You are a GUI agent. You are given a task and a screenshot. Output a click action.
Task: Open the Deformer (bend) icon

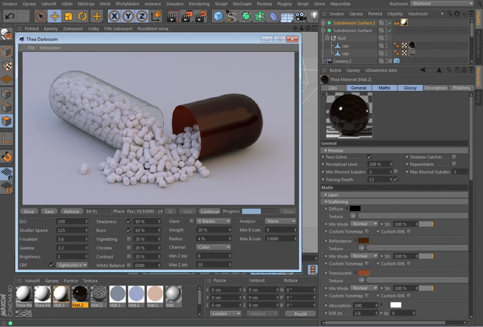tap(273, 16)
